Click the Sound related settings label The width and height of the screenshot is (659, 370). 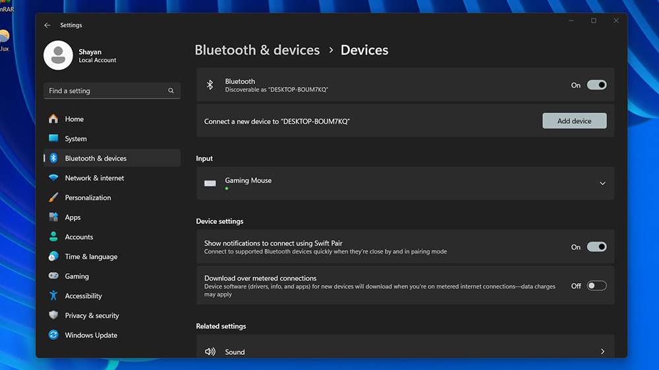pyautogui.click(x=235, y=352)
